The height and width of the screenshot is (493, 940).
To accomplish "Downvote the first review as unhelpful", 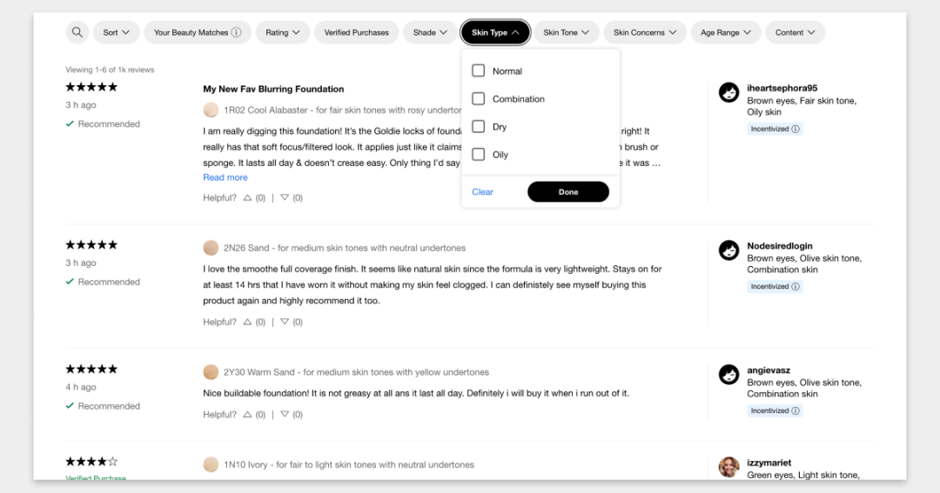I will tap(285, 197).
